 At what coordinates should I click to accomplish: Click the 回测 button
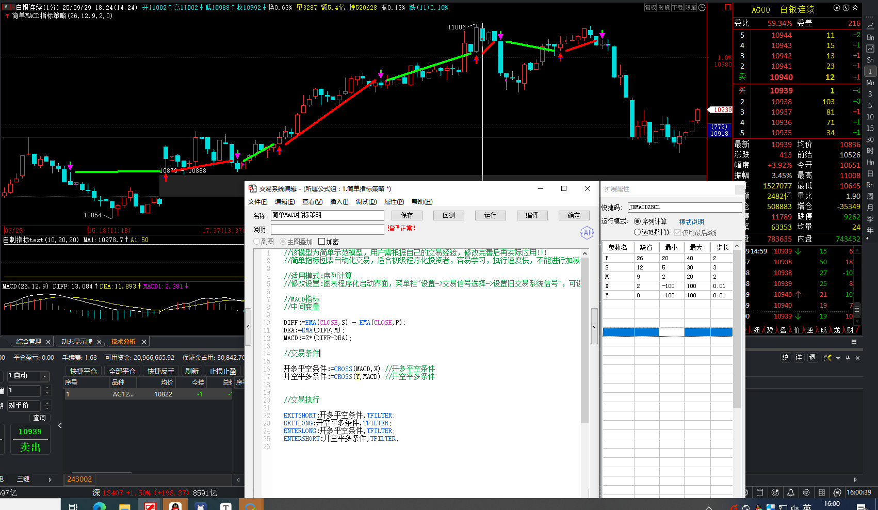[x=448, y=215]
